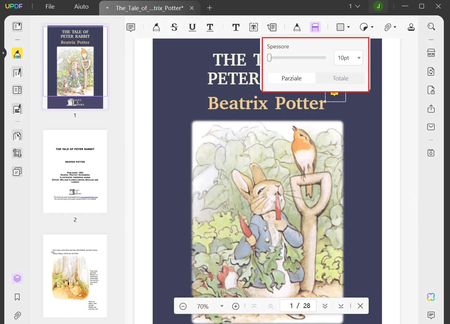Expand the attachment tool dropdown arrow

(395, 27)
